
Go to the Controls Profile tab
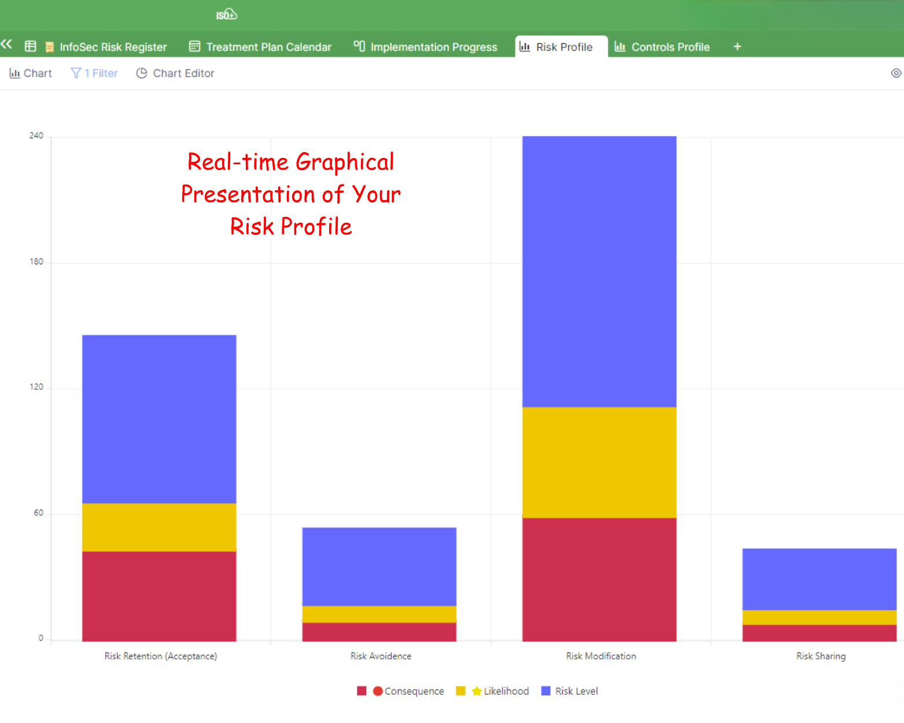tap(670, 47)
